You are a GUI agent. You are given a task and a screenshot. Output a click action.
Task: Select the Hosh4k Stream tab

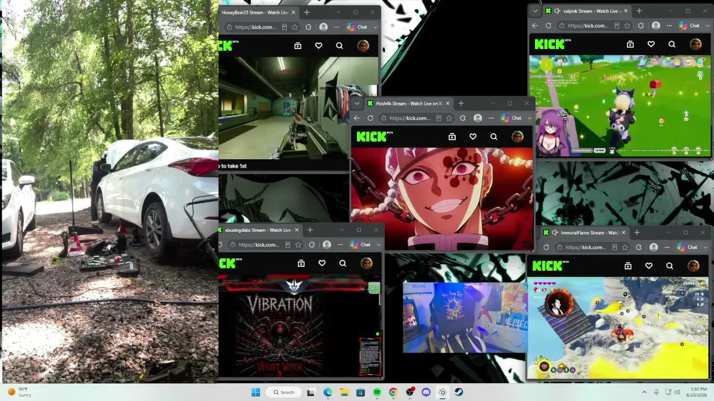coord(409,104)
